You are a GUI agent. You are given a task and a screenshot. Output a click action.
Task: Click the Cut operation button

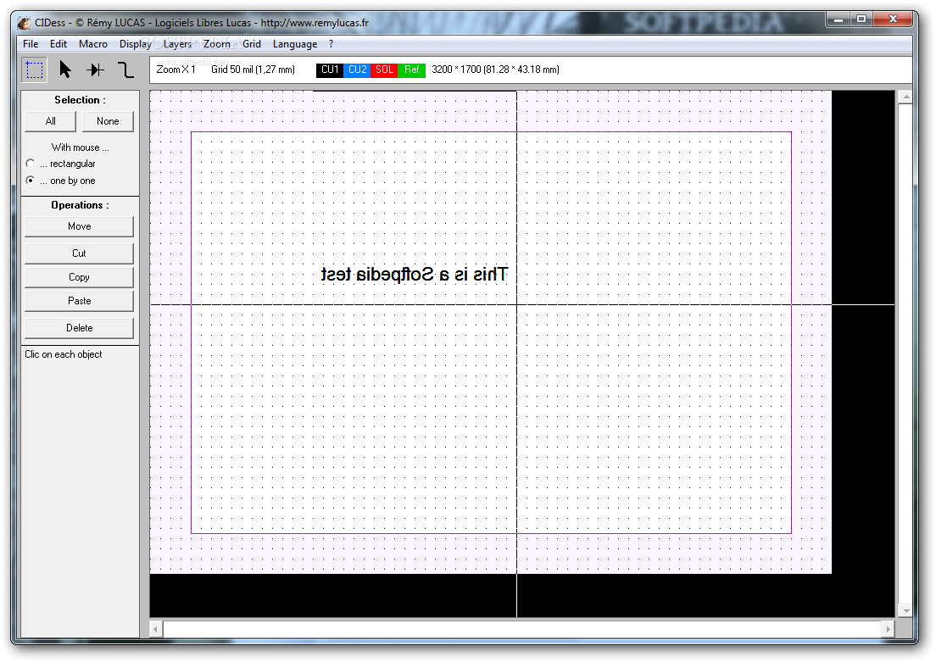[x=80, y=253]
